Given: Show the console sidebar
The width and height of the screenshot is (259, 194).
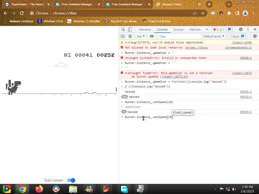Looking at the screenshot, I should (123, 36).
